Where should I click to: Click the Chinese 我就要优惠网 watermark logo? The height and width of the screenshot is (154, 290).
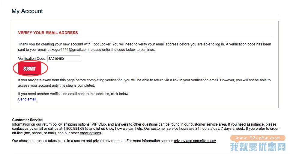tap(258, 147)
